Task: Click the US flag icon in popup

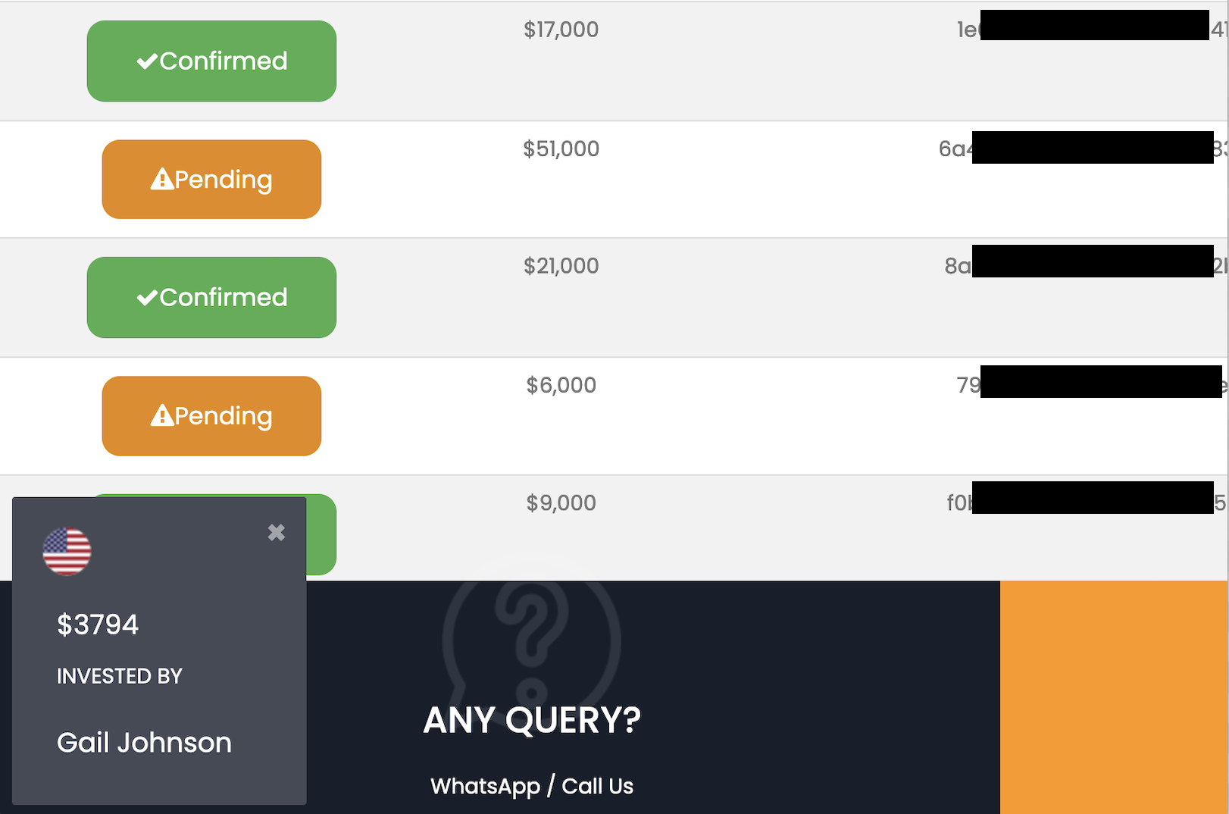Action: [x=67, y=551]
